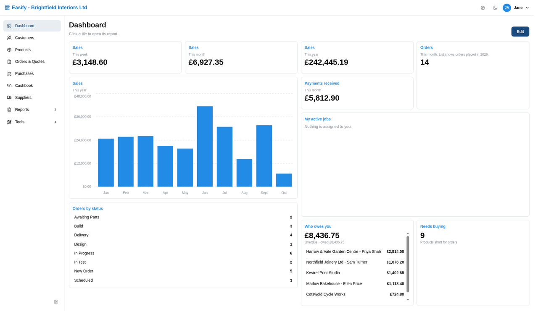The height and width of the screenshot is (311, 538).
Task: Expand the Reports submenu chevron
Action: 55,109
